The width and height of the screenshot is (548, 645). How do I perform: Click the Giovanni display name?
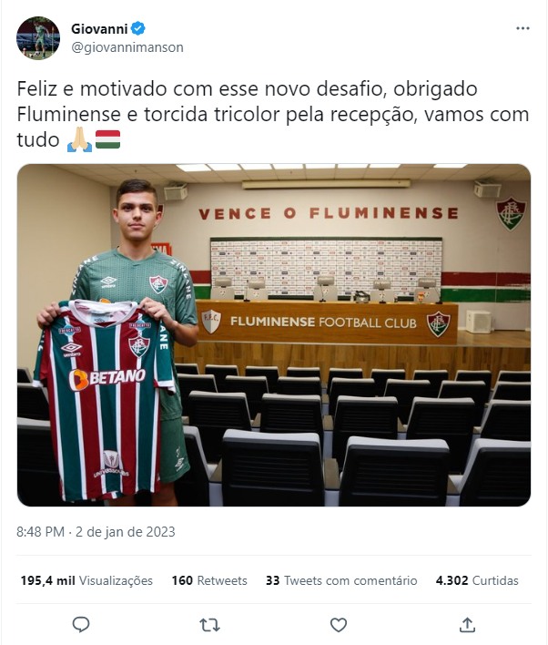point(99,29)
